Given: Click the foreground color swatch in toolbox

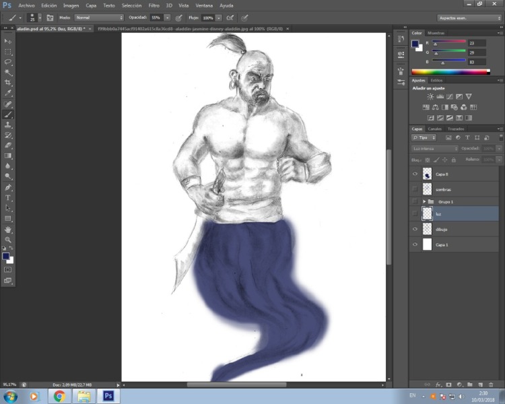Looking at the screenshot, I should (6, 256).
